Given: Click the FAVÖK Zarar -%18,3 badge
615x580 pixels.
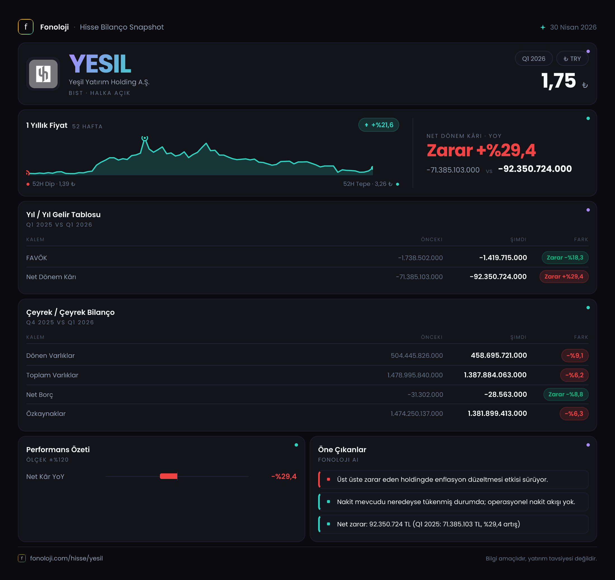Looking at the screenshot, I should point(565,258).
